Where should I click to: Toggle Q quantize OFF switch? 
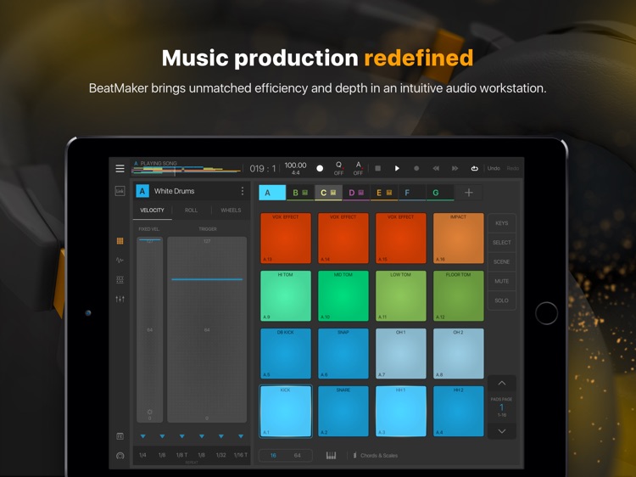tap(338, 168)
